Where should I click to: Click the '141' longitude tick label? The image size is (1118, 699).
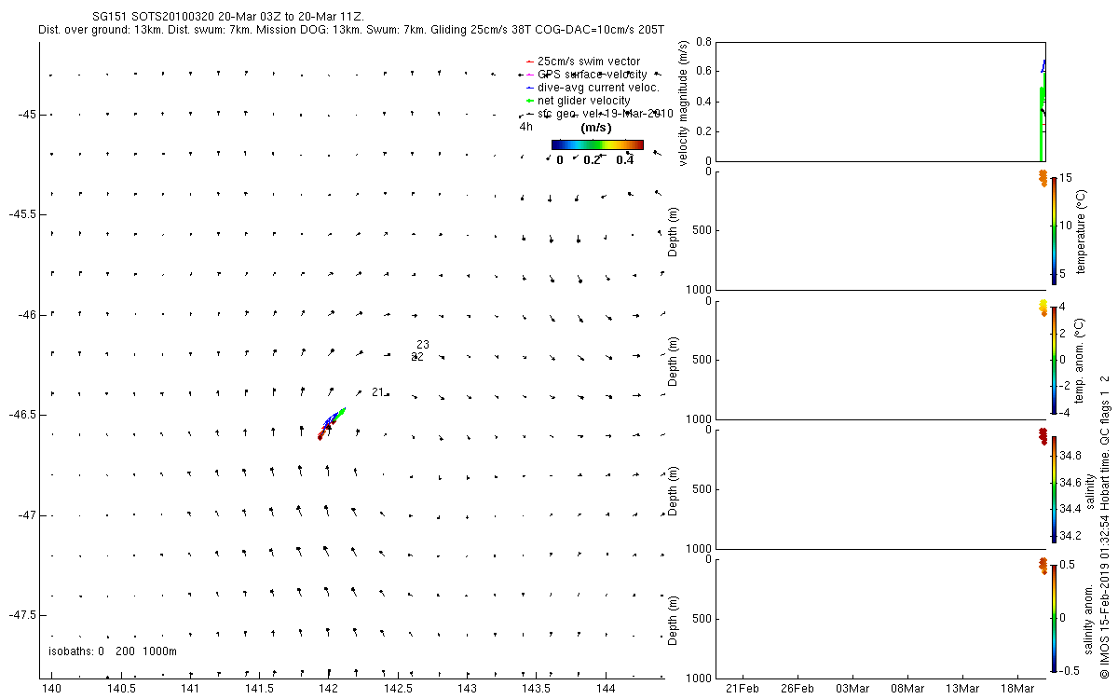point(190,688)
